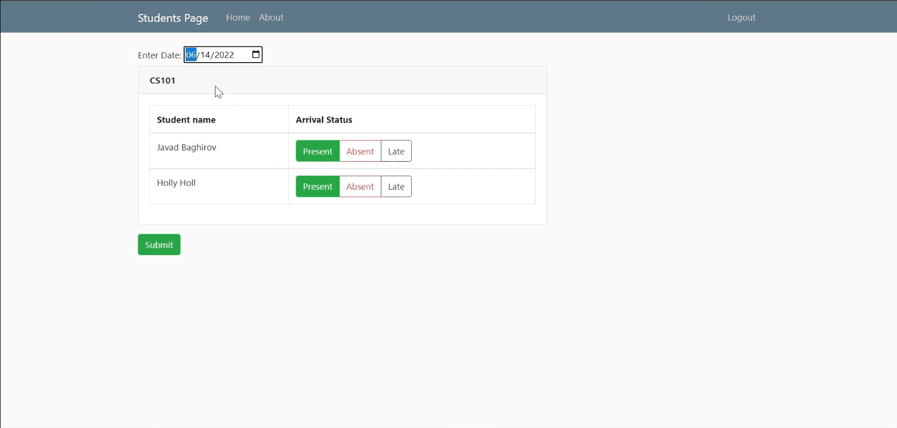The image size is (897, 428).
Task: Click the Student name column header
Action: click(186, 120)
